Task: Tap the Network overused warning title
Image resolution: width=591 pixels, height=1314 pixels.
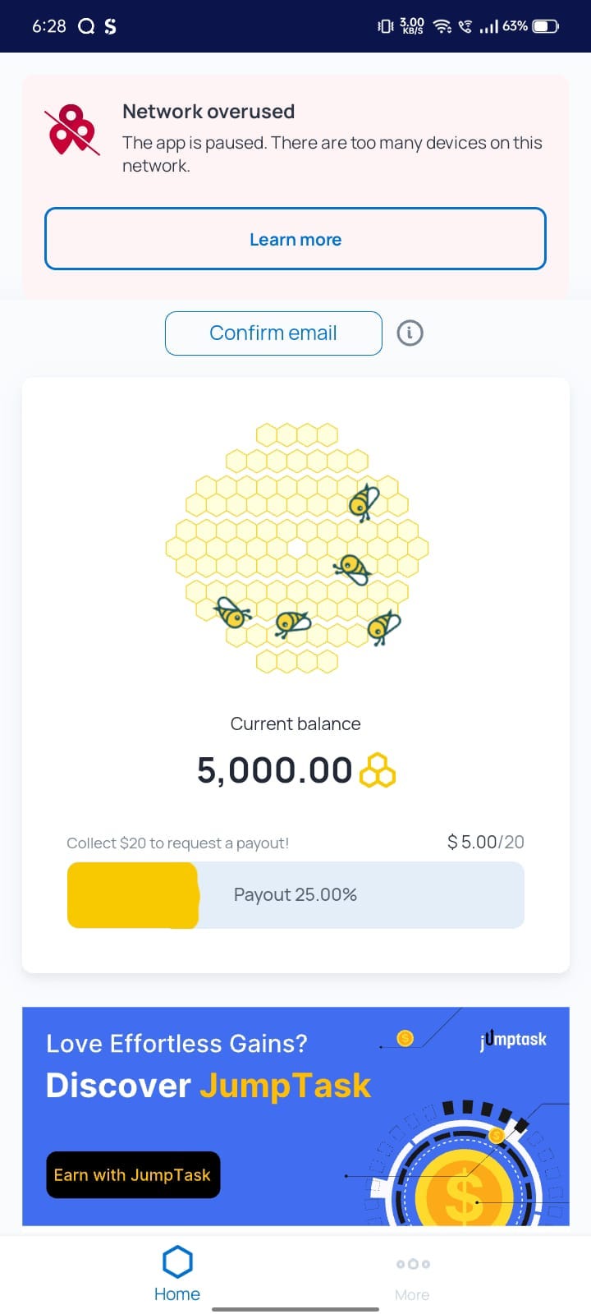Action: pyautogui.click(x=208, y=112)
